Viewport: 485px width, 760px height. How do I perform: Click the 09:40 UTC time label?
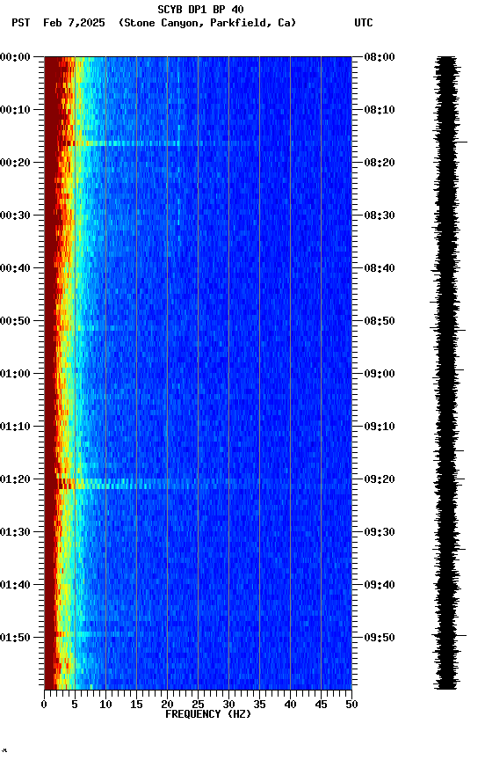(x=380, y=586)
